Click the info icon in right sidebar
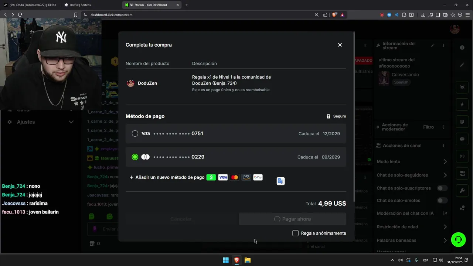473x266 pixels. coord(462,48)
